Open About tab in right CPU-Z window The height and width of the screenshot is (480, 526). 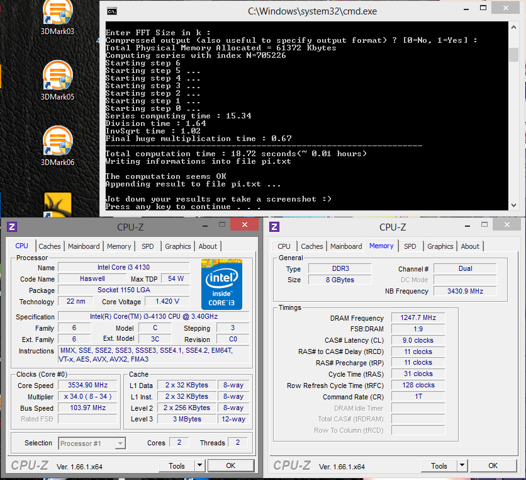(470, 246)
